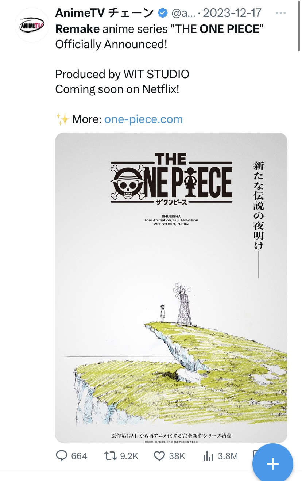Tap the blue compose plus button
Screen dimensions: 302x481
tap(272, 464)
